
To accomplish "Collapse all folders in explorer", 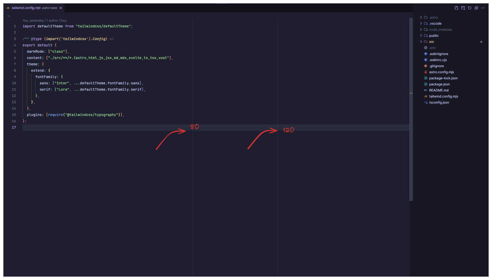I will click(476, 8).
